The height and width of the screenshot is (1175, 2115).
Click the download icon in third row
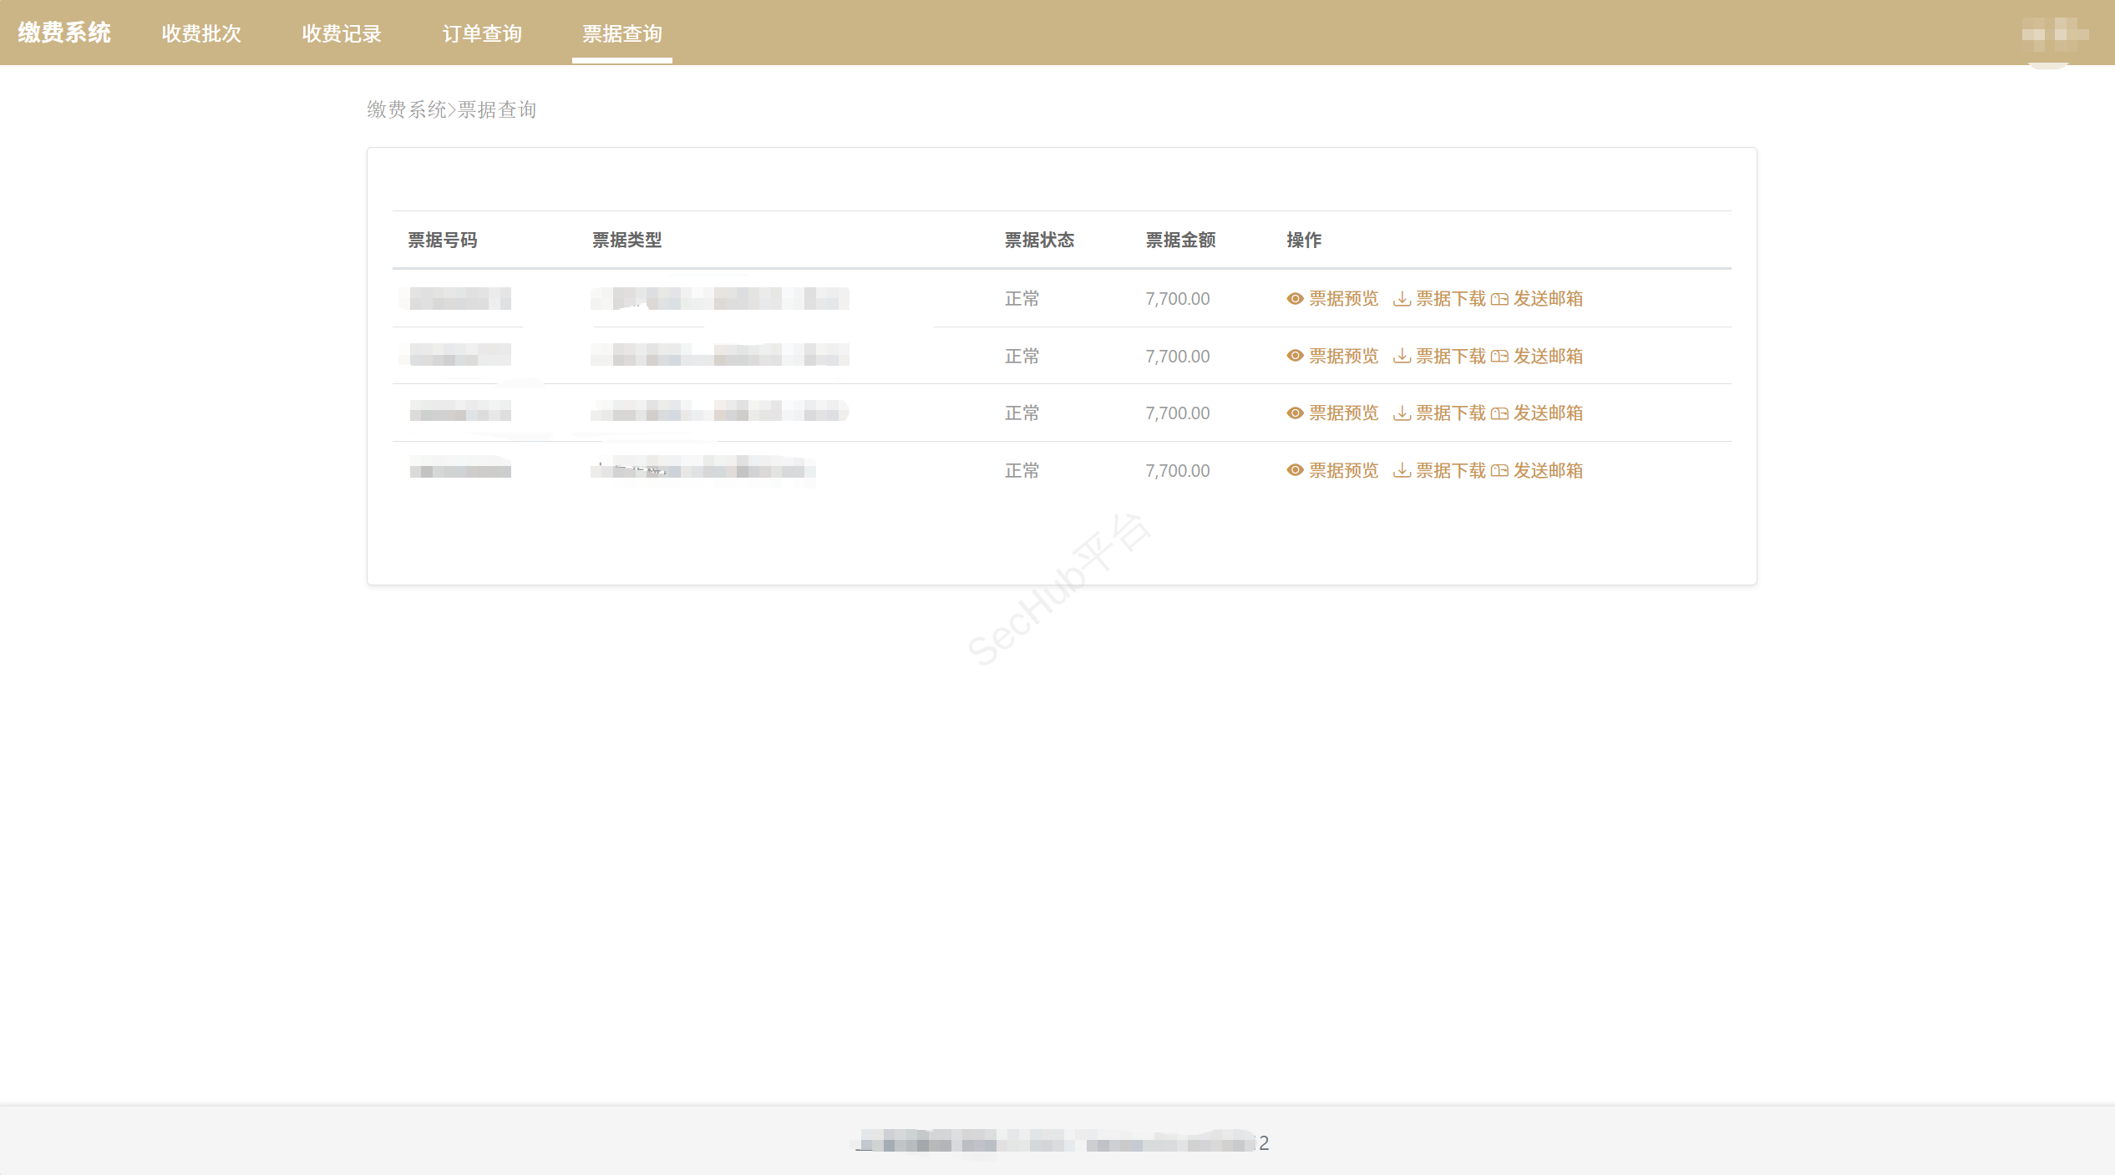pyautogui.click(x=1402, y=413)
